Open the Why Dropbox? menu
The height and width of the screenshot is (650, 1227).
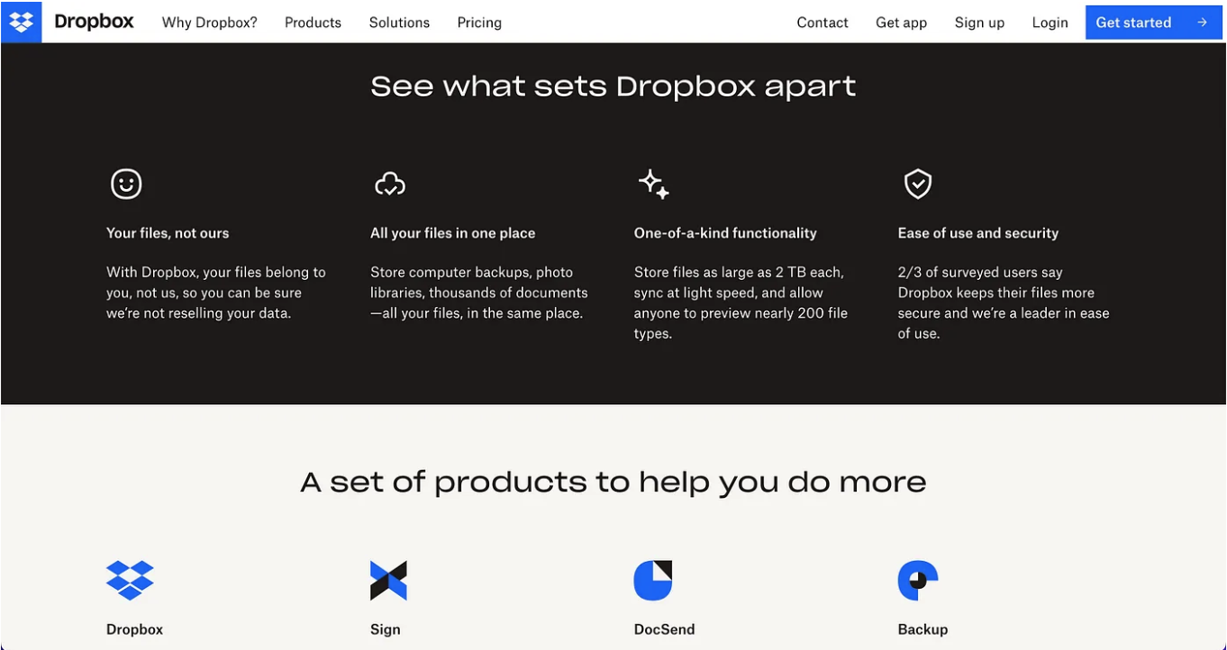[209, 23]
